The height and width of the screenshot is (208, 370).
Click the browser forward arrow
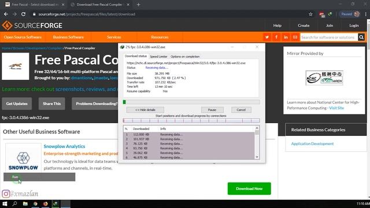click(14, 14)
